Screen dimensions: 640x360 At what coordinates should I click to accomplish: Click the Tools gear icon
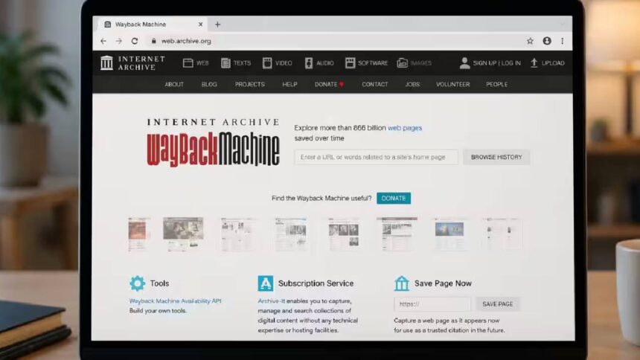[x=137, y=283]
